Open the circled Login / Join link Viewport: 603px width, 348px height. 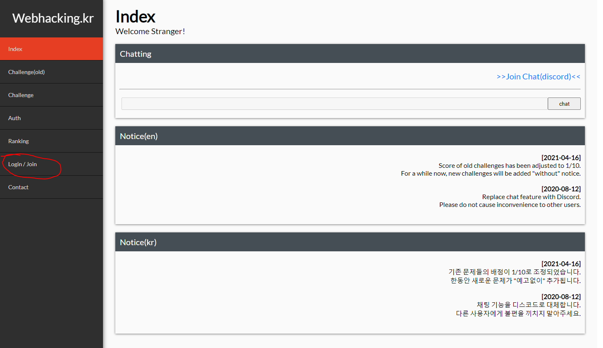tap(22, 164)
